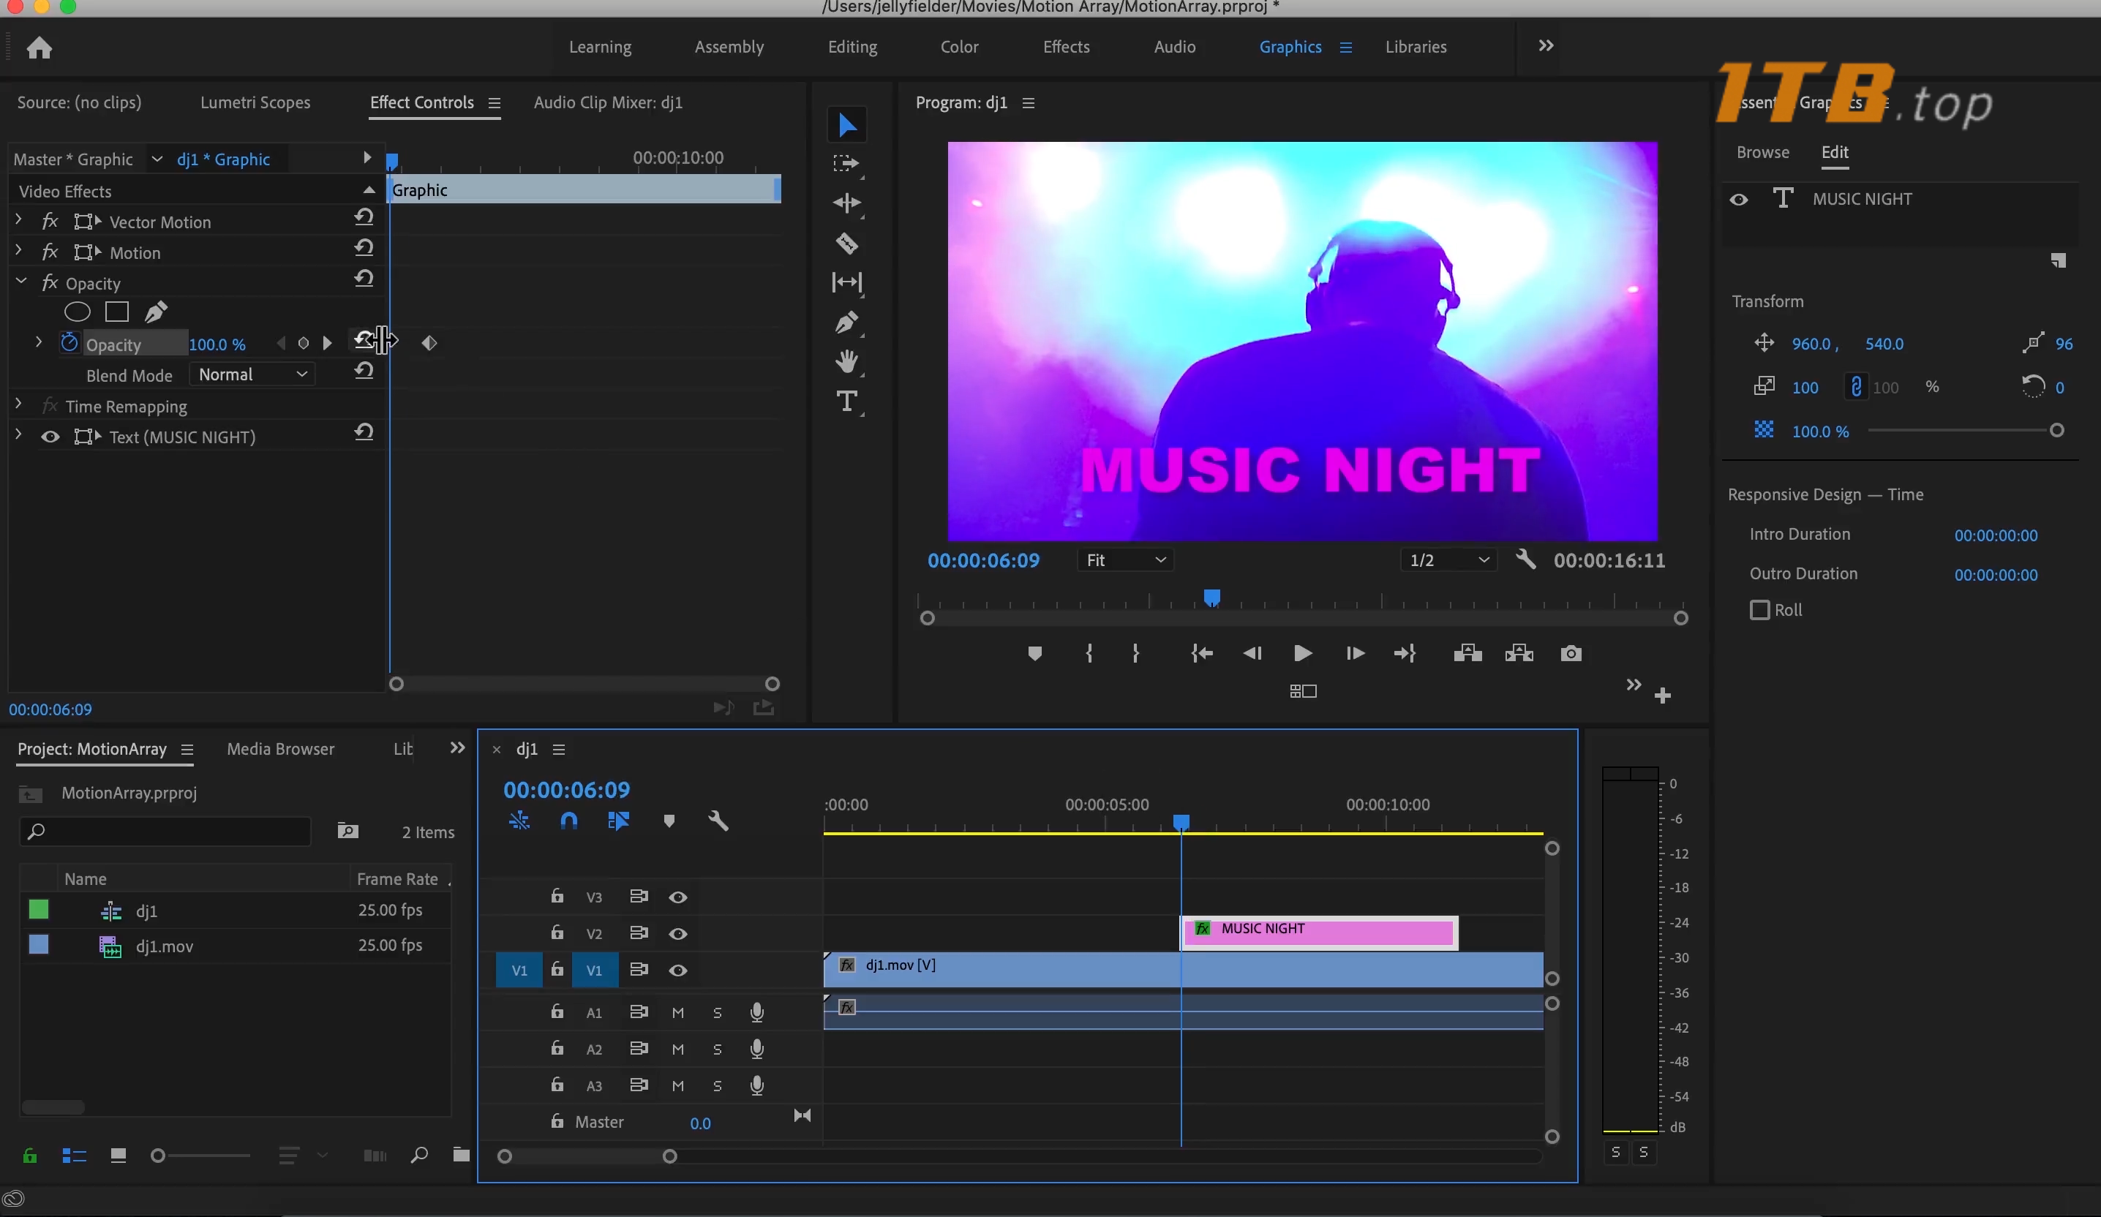This screenshot has height=1217, width=2101.
Task: Click the Edit tab in Essential Graphics
Action: (x=1835, y=151)
